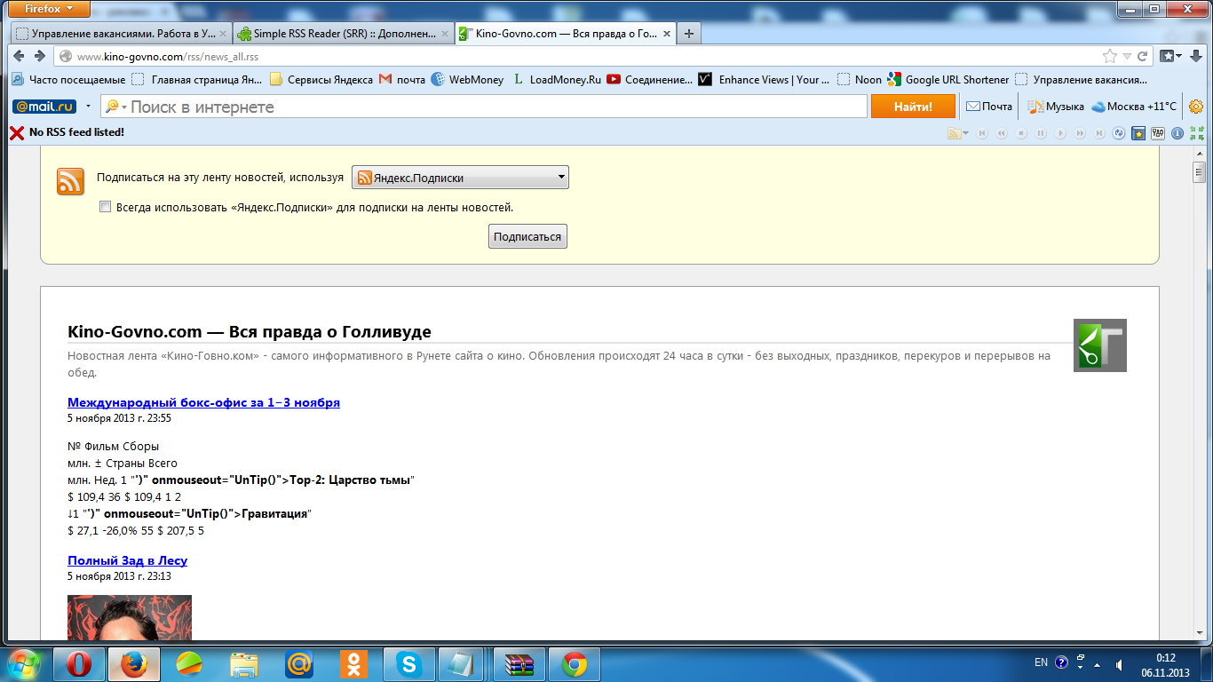Show hidden system tray icons
The height and width of the screenshot is (682, 1213).
pos(1097,664)
